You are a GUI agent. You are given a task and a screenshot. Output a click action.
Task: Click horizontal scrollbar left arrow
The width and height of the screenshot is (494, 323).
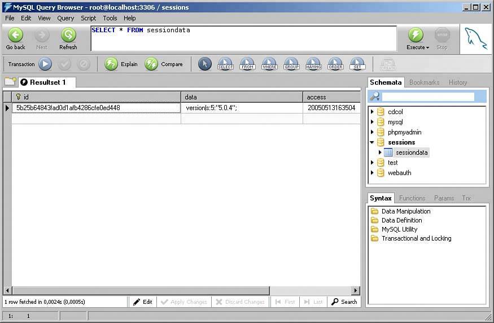7,290
